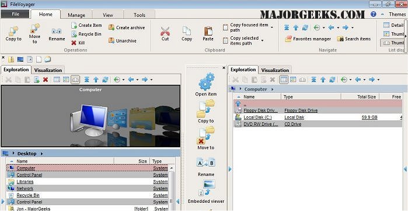408x211 pixels.
Task: Switch to the Manage ribbon tab
Action: coord(76,15)
